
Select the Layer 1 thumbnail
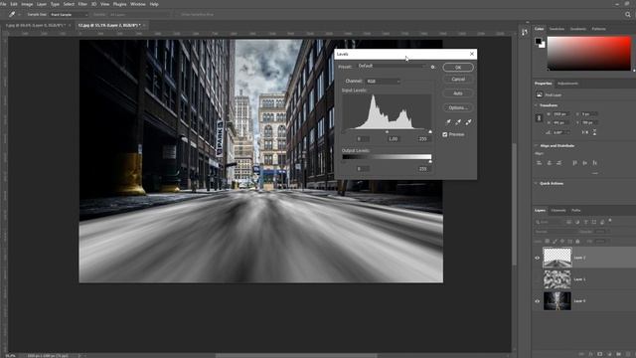(x=557, y=279)
